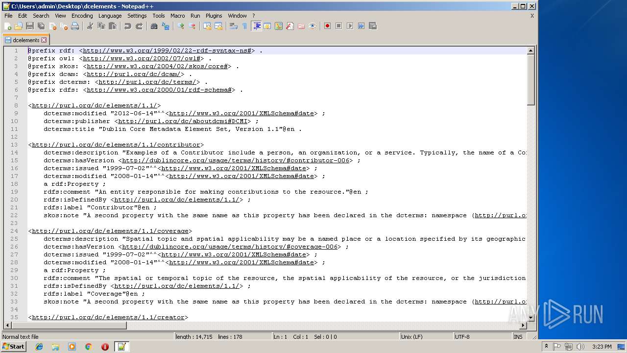The width and height of the screenshot is (627, 353).
Task: Run macro multiple times icon
Action: [x=362, y=26]
